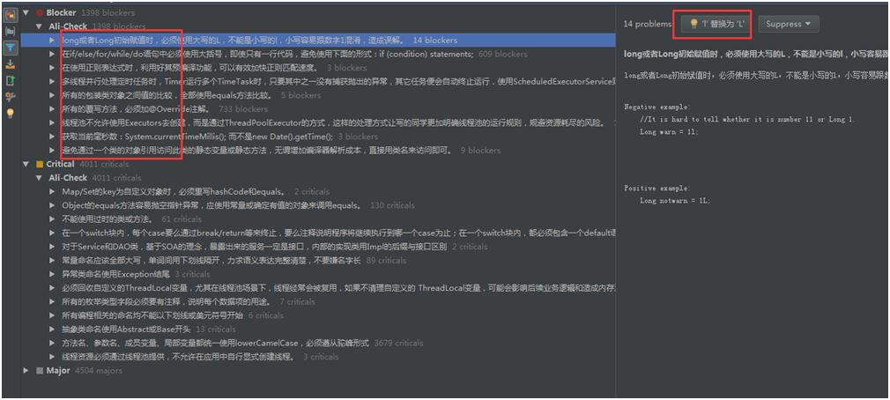
Task: Select the equals comparison rule, 5 blockers
Action: click(x=318, y=95)
